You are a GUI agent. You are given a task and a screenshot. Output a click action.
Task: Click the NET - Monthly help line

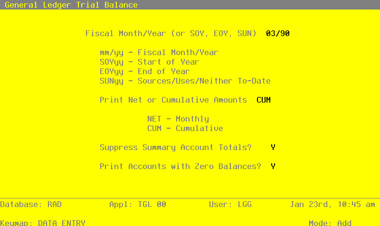(x=178, y=119)
